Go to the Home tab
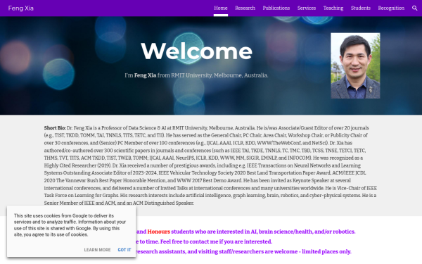 tap(221, 8)
